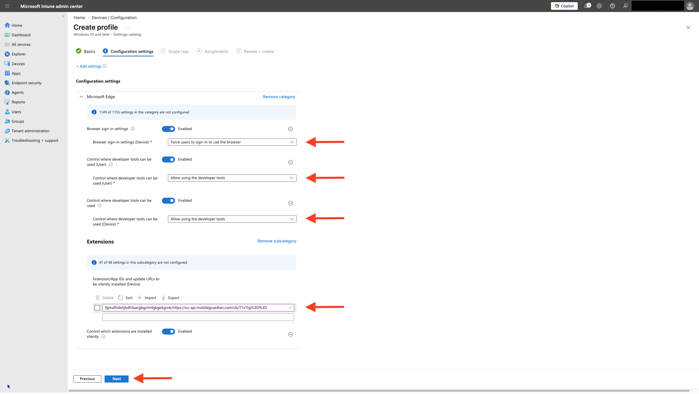Viewport: 699px width, 394px height.
Task: Remove the developer tools (User) setting
Action: click(x=291, y=163)
